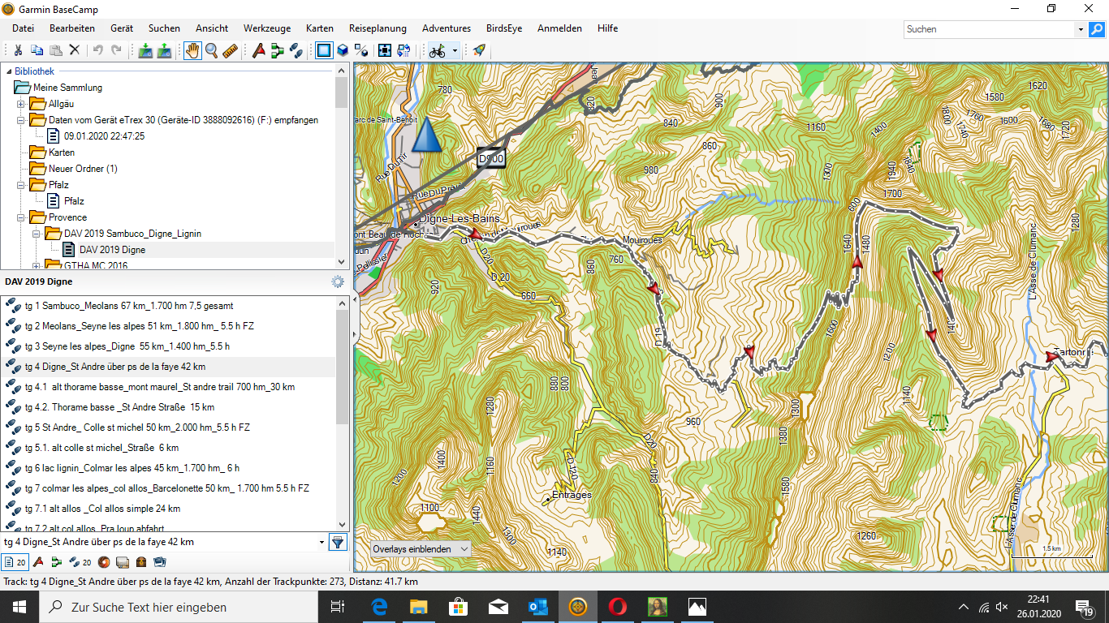This screenshot has width=1109, height=623.
Task: Open the Ansicht menu
Action: (x=212, y=28)
